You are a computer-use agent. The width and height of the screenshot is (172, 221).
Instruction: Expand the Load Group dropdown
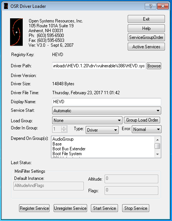(x=87, y=120)
